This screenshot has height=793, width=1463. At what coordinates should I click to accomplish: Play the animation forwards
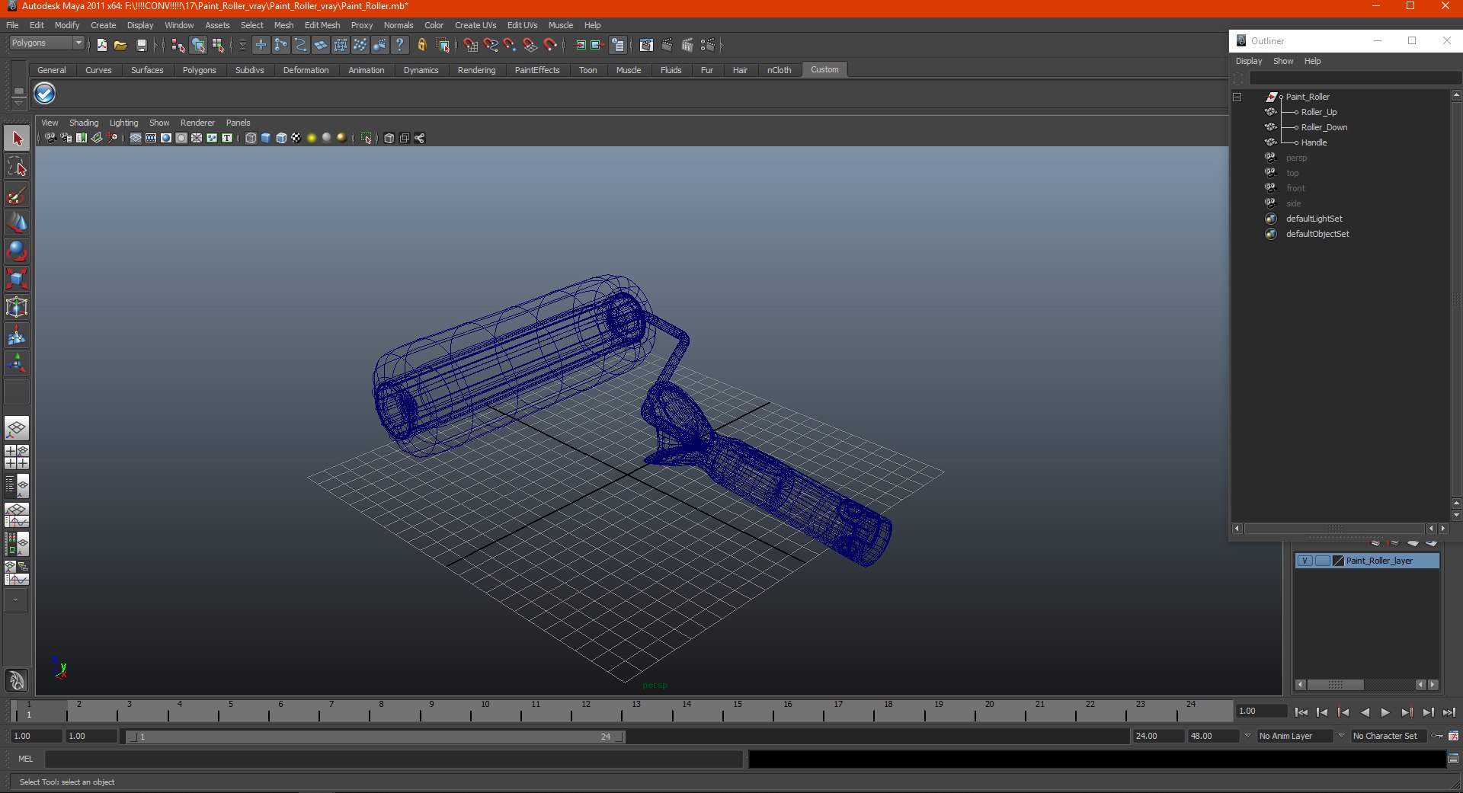[x=1385, y=712]
